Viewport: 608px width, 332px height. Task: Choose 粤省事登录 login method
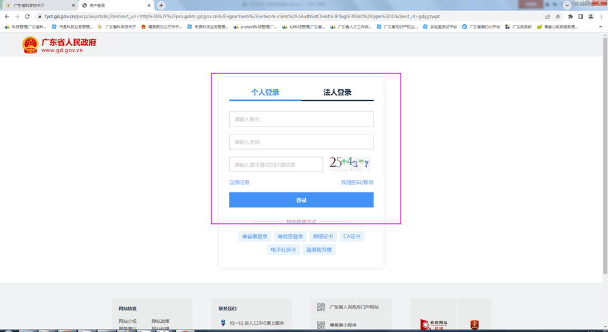click(255, 237)
